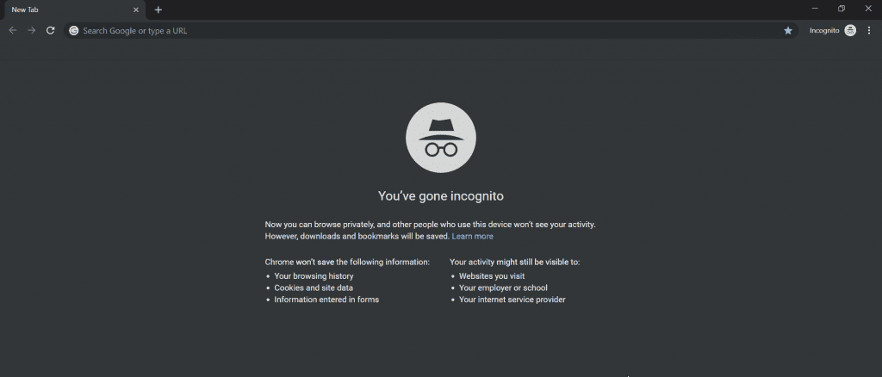Click the Your employer or school bullet
This screenshot has width=882, height=377.
click(x=503, y=287)
